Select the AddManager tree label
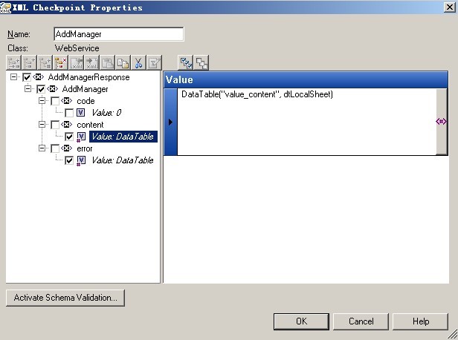 [x=85, y=89]
